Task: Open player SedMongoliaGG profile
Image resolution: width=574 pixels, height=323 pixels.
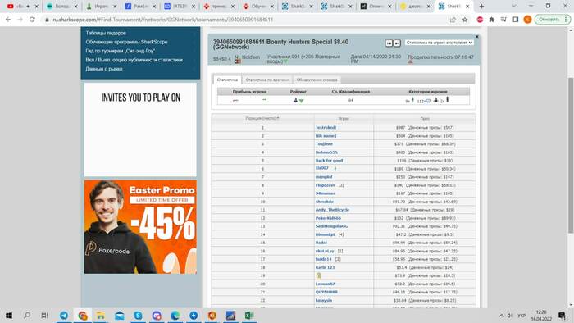Action: pos(331,226)
